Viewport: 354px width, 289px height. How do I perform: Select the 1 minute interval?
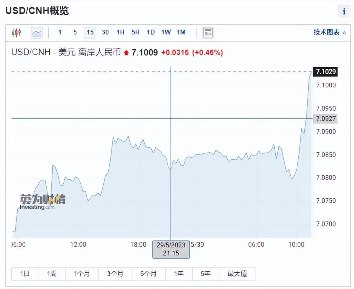coord(60,33)
